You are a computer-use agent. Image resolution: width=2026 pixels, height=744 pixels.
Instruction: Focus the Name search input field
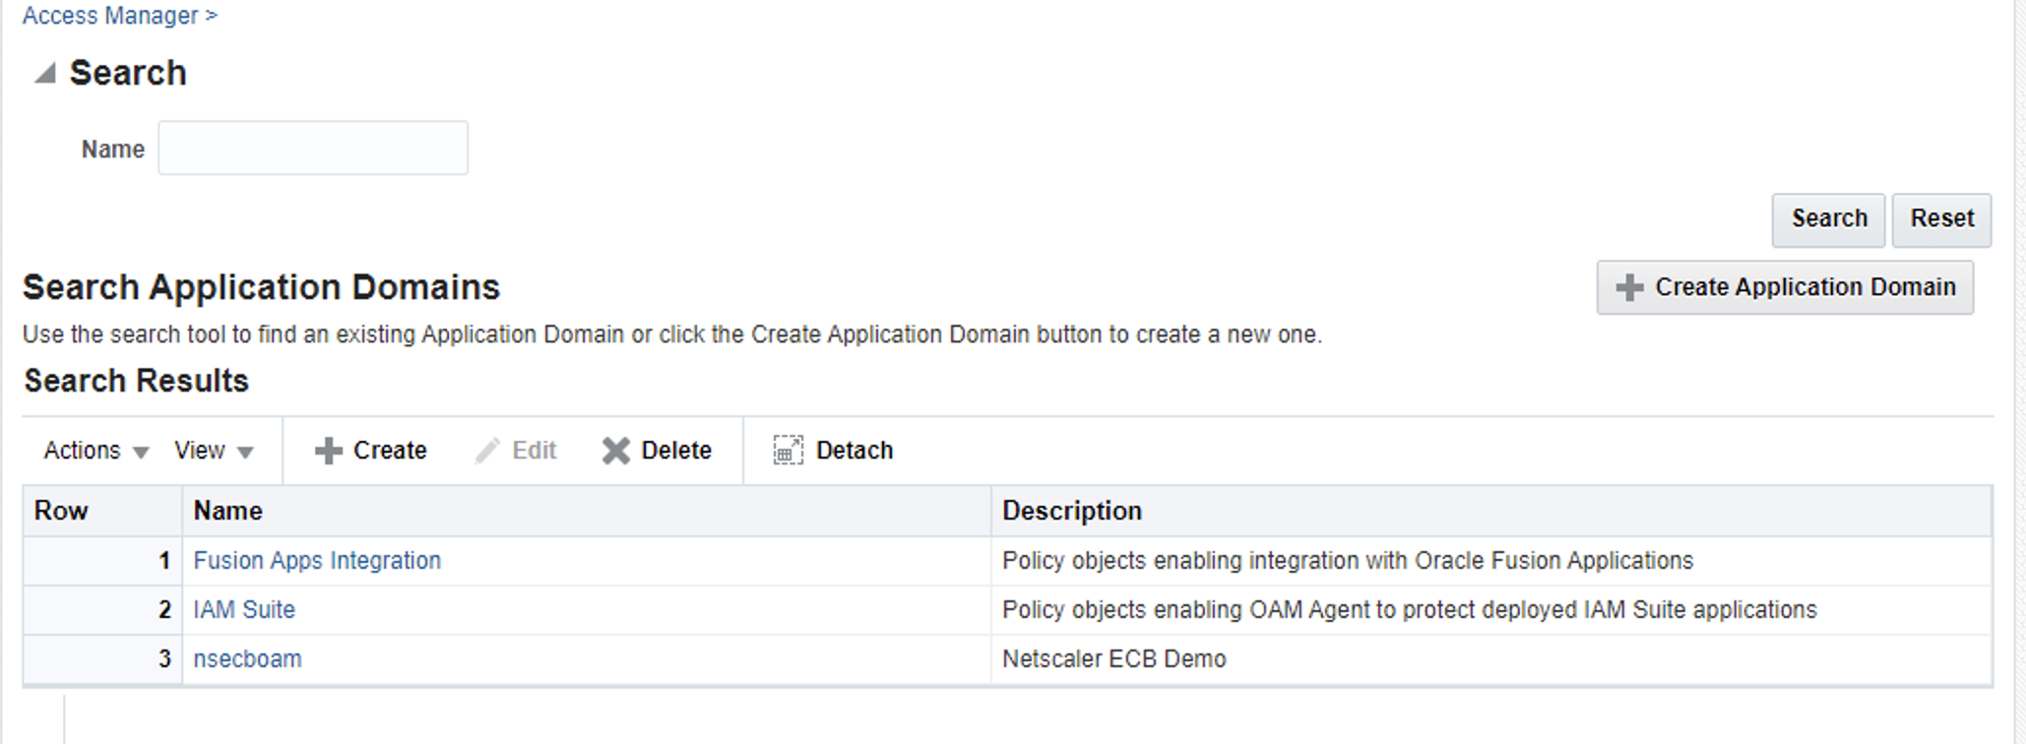[313, 149]
